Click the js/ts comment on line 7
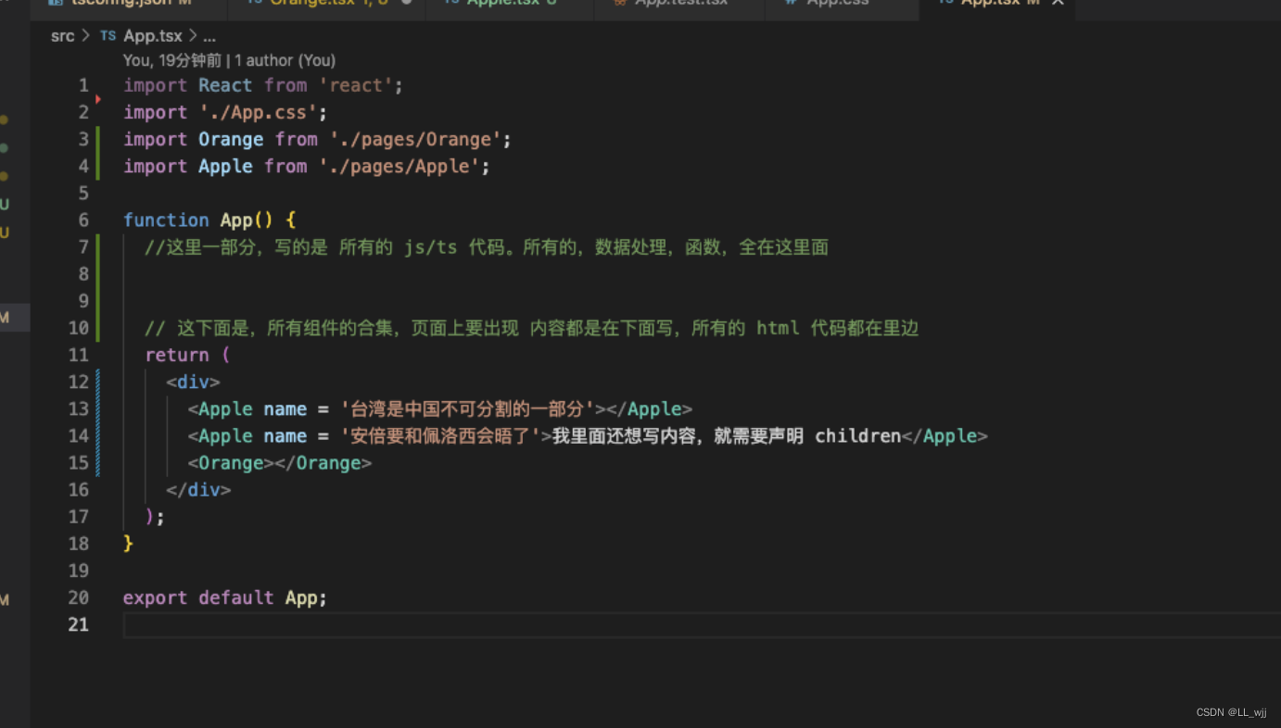1281x728 pixels. tap(487, 247)
